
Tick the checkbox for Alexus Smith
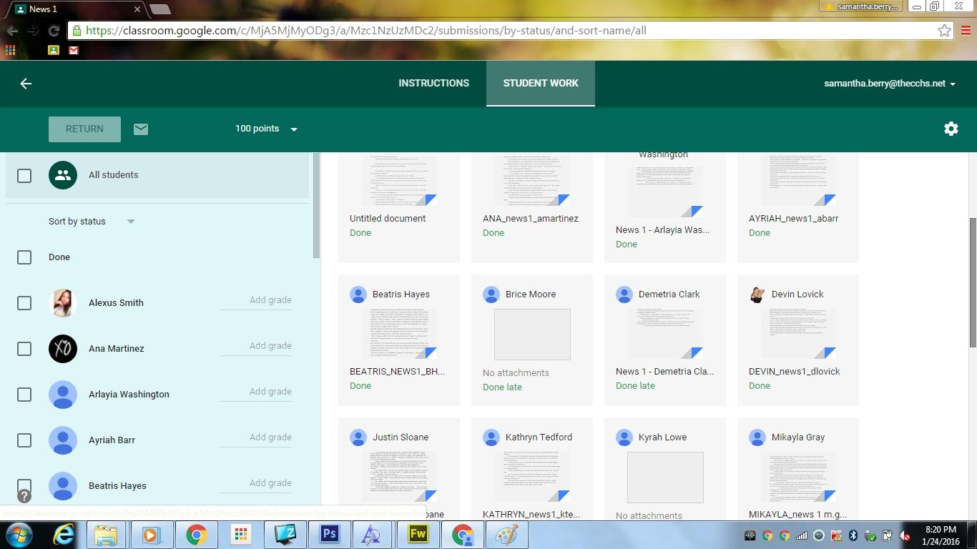coord(24,303)
